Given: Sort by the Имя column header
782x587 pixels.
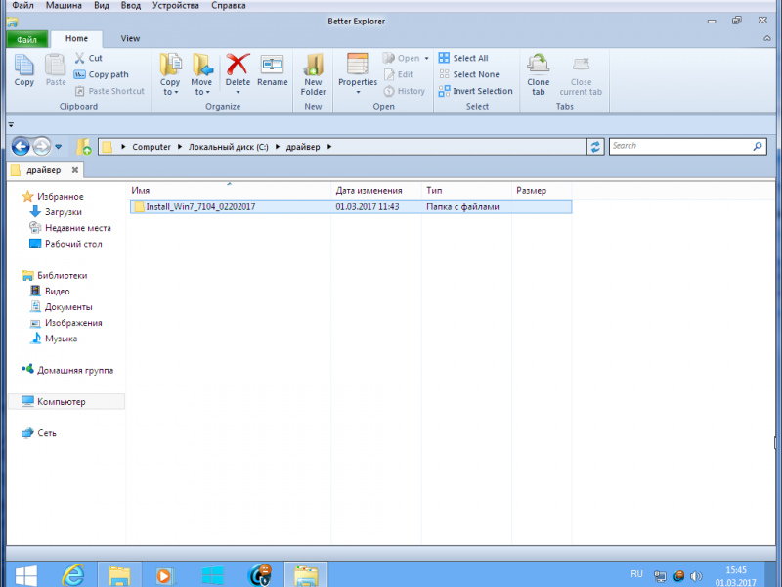Looking at the screenshot, I should pyautogui.click(x=230, y=190).
